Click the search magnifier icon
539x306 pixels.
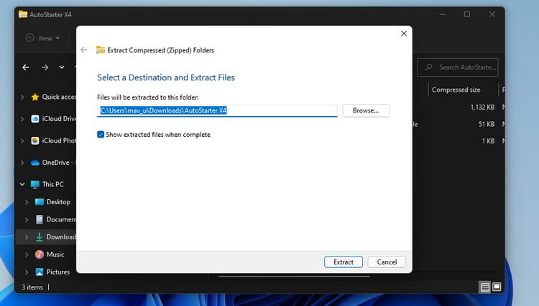click(x=428, y=67)
